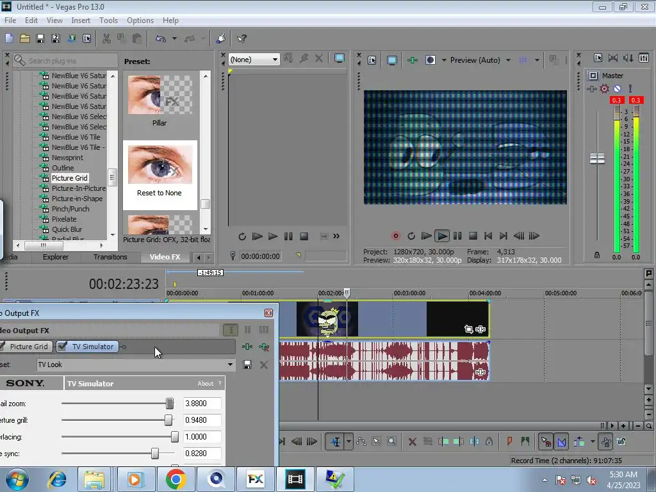656x492 pixels.
Task: Click the Search plug-ins field
Action: [x=66, y=61]
